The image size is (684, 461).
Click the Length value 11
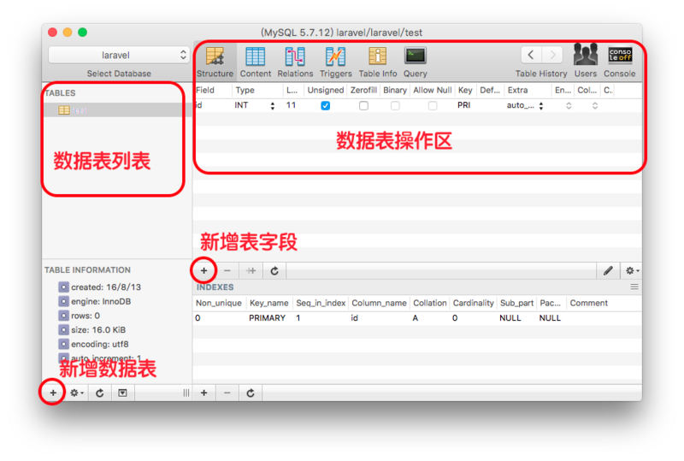pyautogui.click(x=291, y=105)
